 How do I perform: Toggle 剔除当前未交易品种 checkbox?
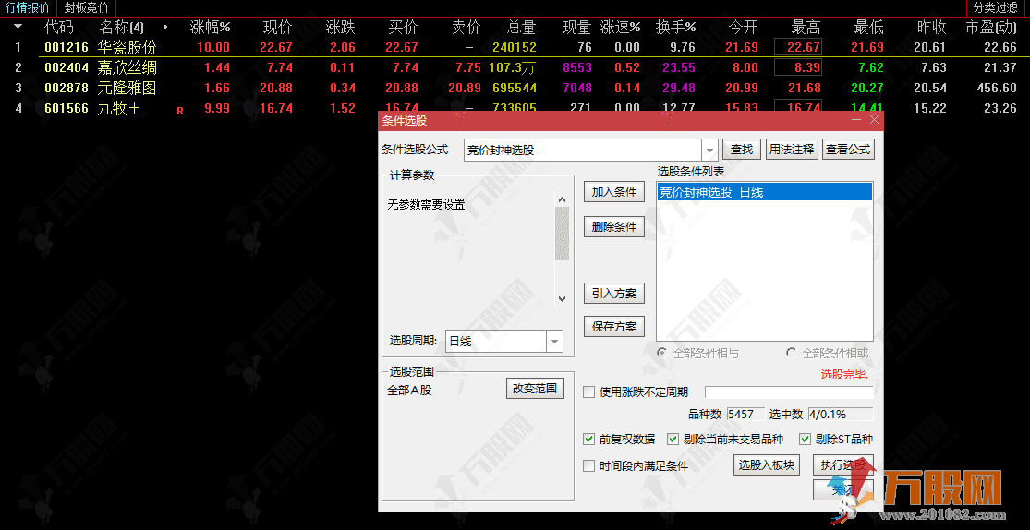673,440
